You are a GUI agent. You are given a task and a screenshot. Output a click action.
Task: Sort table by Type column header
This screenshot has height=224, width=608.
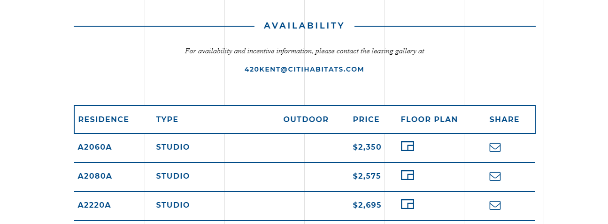[167, 119]
